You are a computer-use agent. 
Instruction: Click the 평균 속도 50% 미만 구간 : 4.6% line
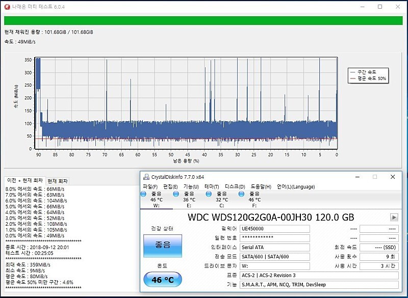(39, 282)
